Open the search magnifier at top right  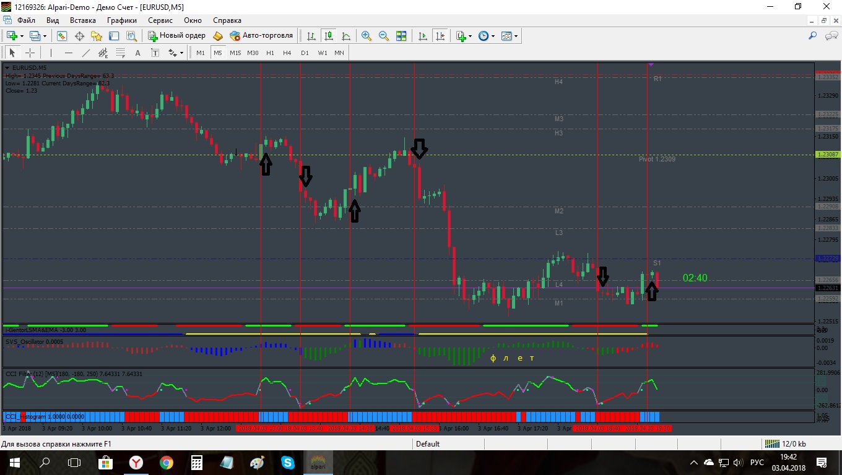(x=813, y=36)
